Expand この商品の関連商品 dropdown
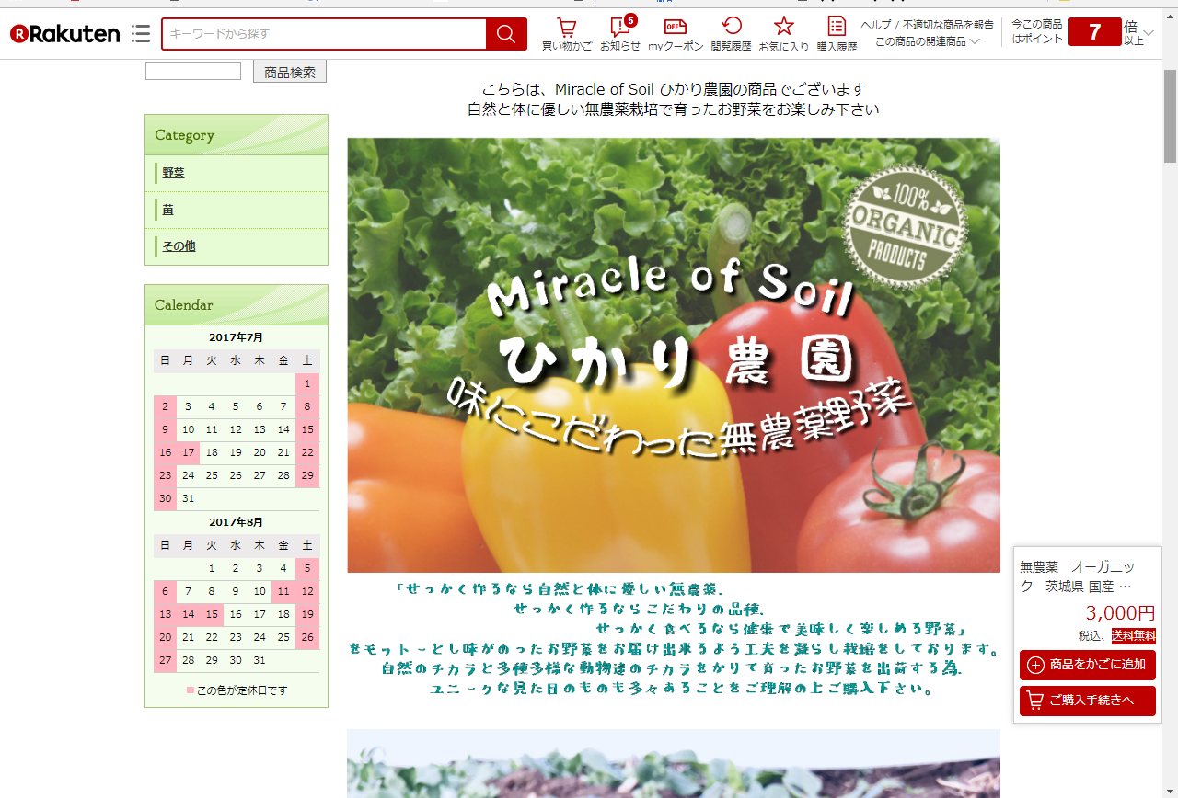Screen dimensions: 1178x798 tap(927, 42)
